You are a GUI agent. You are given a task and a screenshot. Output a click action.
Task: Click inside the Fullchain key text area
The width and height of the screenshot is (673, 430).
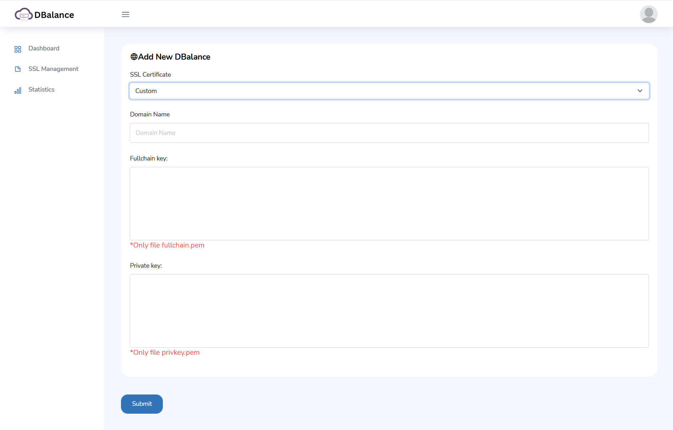[389, 203]
